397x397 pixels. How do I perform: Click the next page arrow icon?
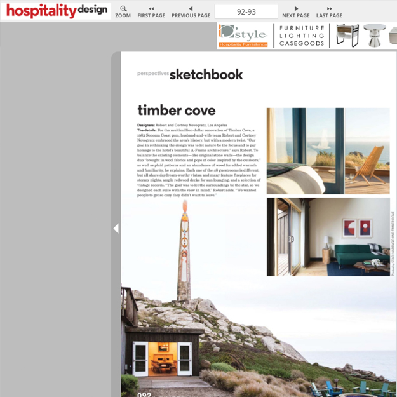(296, 9)
